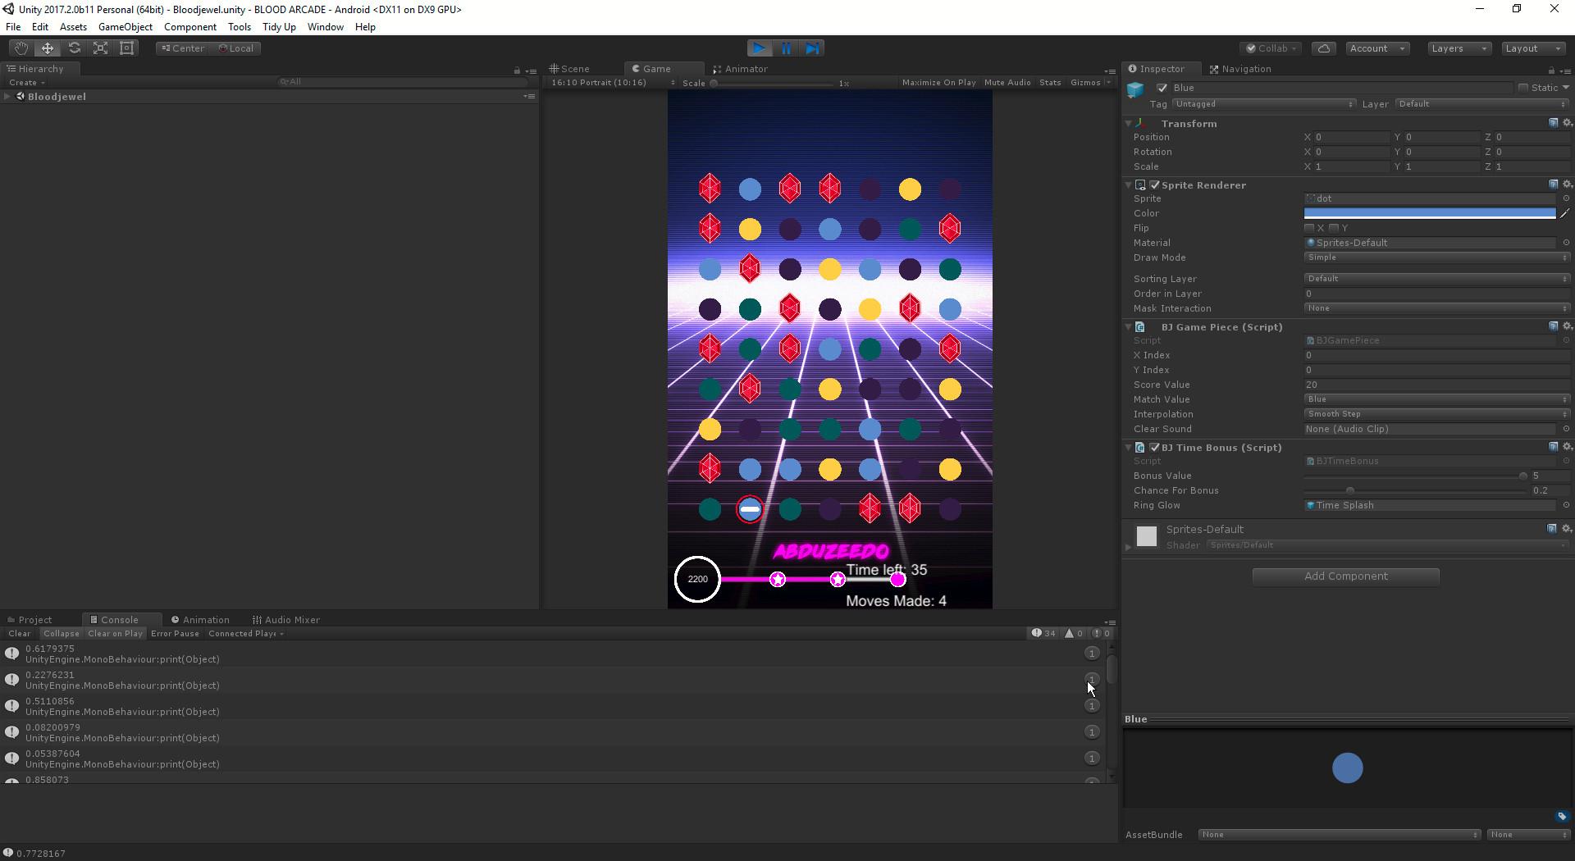
Task: Toggle the Blue object active checkbox
Action: point(1162,88)
